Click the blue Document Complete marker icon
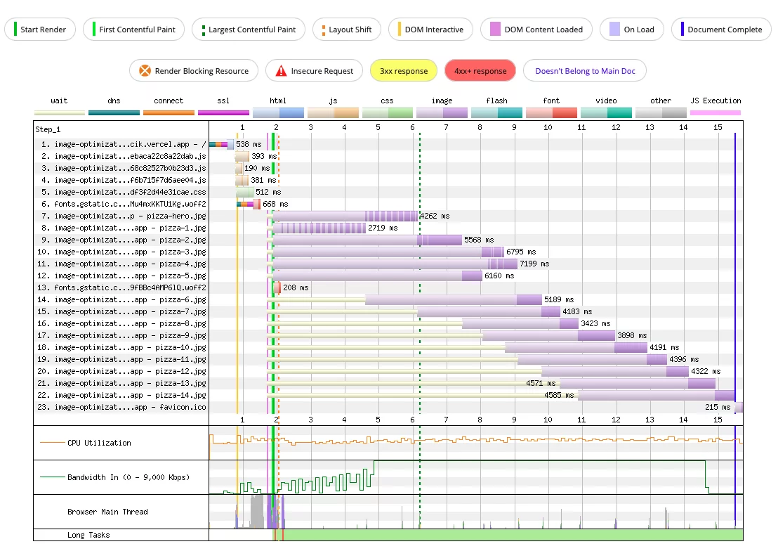The height and width of the screenshot is (544, 778). pyautogui.click(x=683, y=30)
